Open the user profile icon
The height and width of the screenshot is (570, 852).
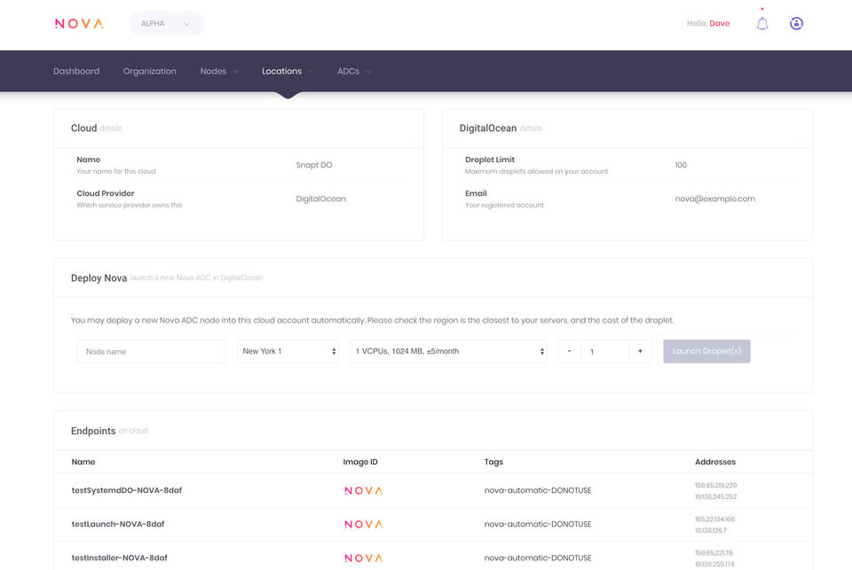(796, 23)
